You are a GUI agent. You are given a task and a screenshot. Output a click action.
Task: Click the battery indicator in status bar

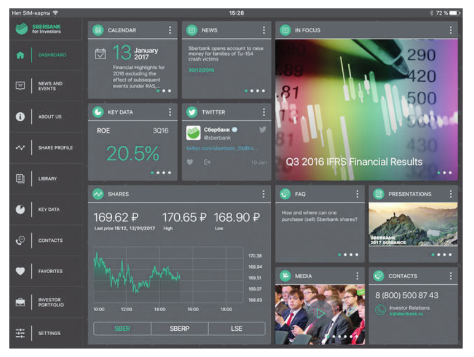coord(454,13)
